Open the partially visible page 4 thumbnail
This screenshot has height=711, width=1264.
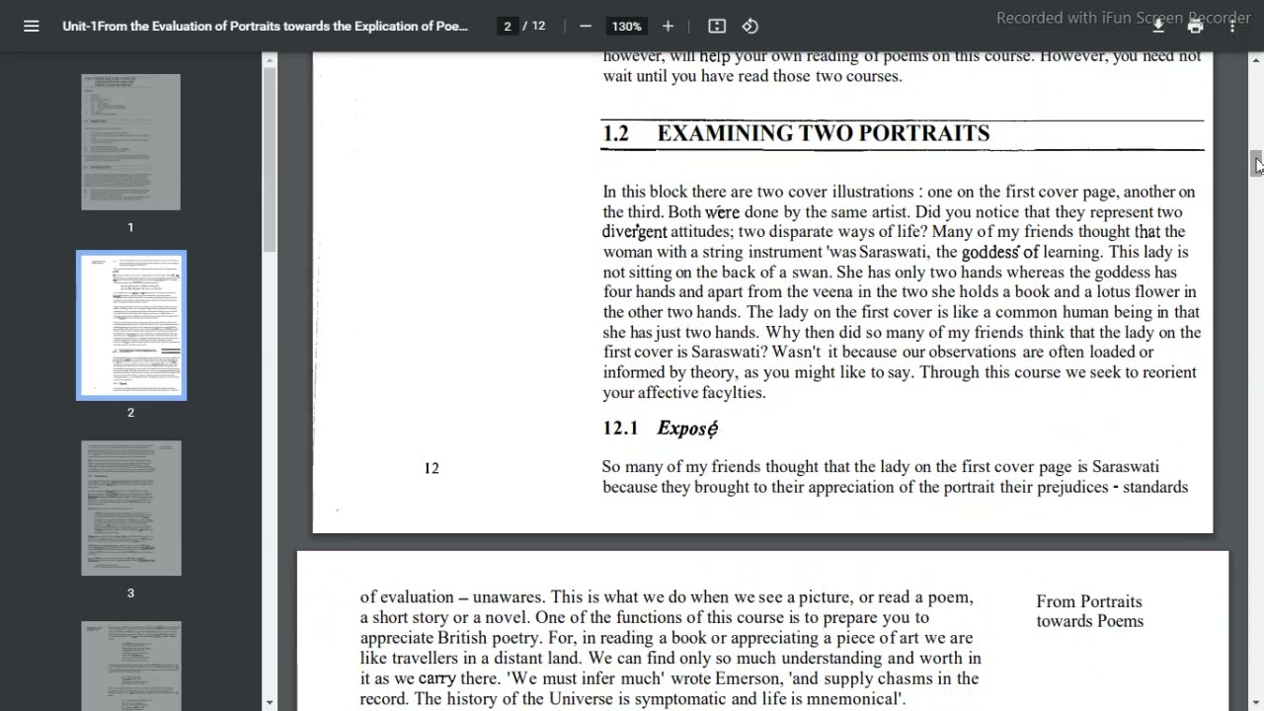130,666
